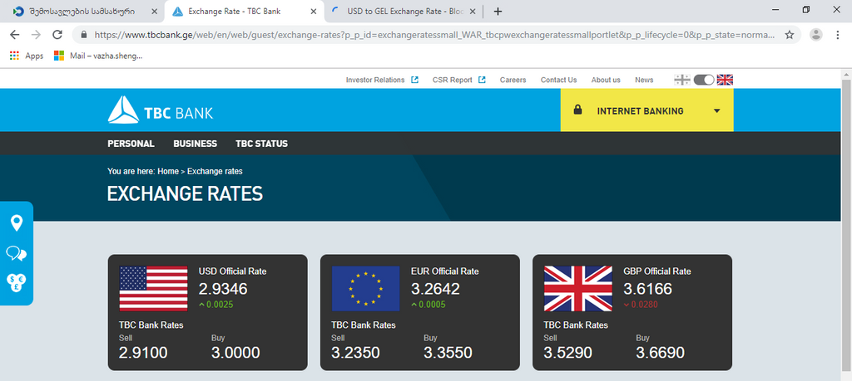View the site lock security icon
Image resolution: width=852 pixels, height=381 pixels.
pos(84,35)
